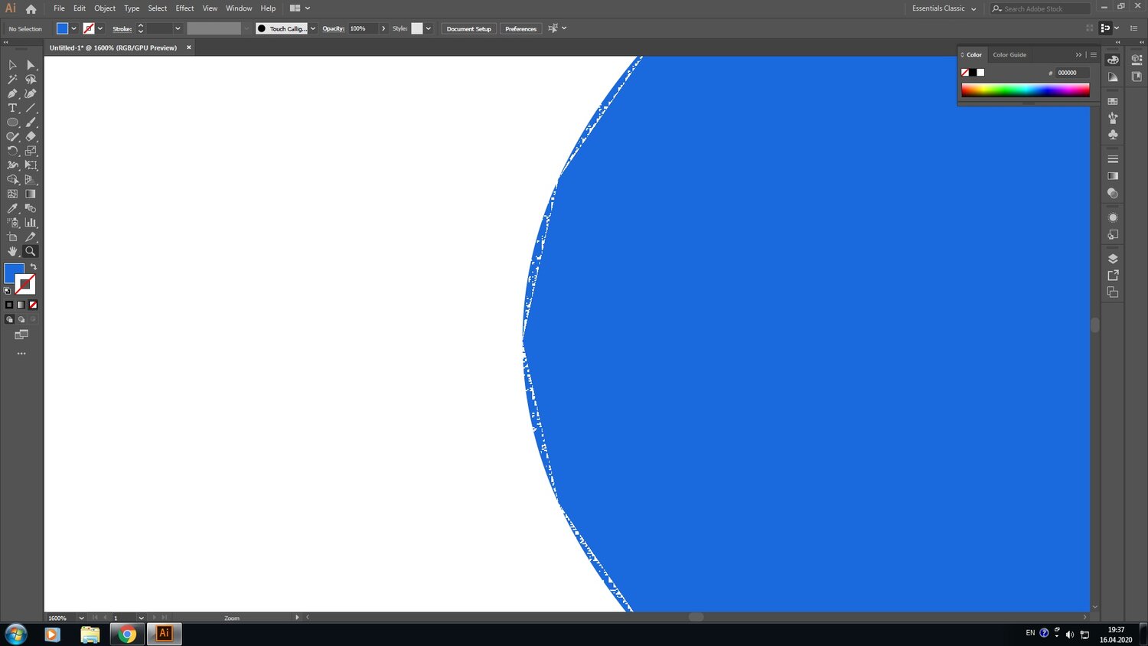Click in the color spectrum bar
1148x646 pixels.
point(1026,90)
